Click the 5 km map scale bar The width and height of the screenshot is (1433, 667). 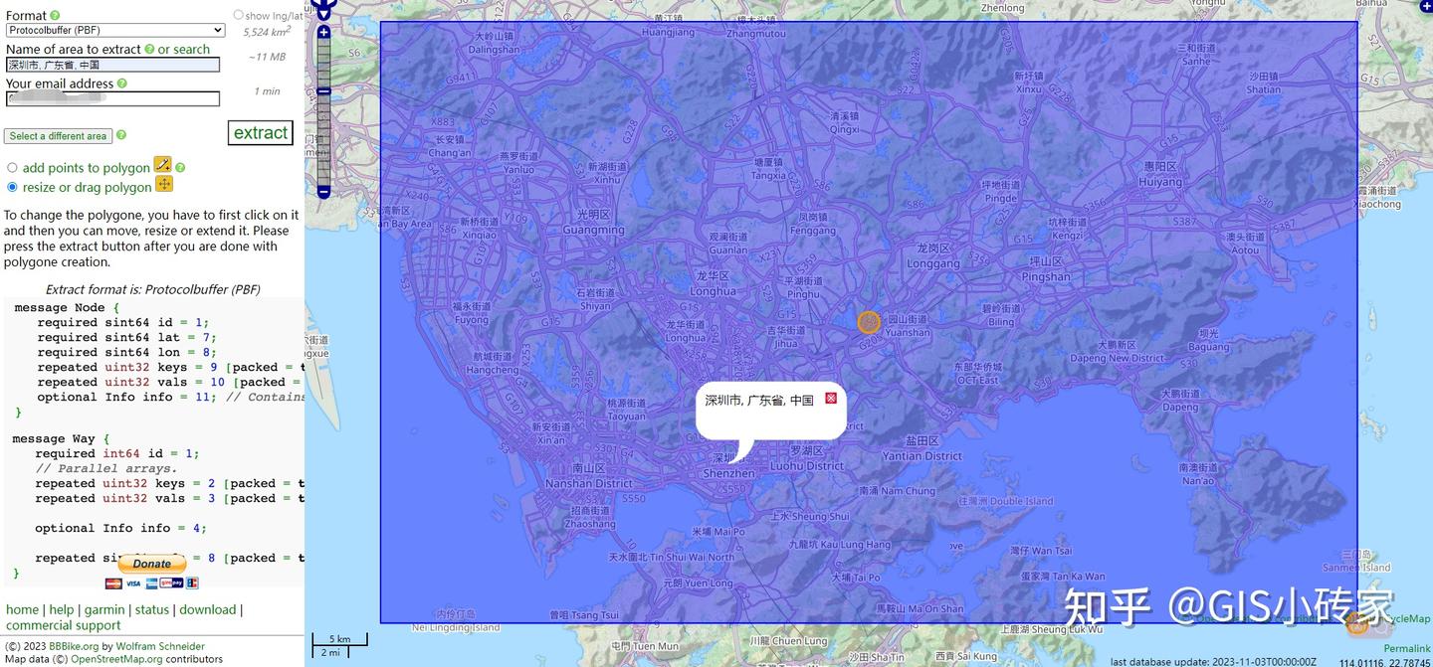[340, 639]
